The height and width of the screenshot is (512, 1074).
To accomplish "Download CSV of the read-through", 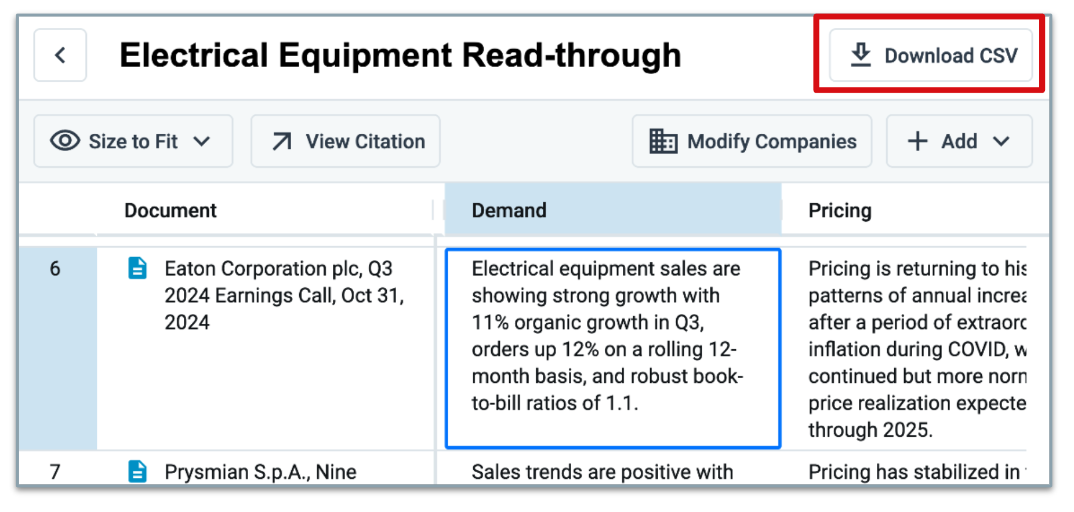I will [930, 55].
